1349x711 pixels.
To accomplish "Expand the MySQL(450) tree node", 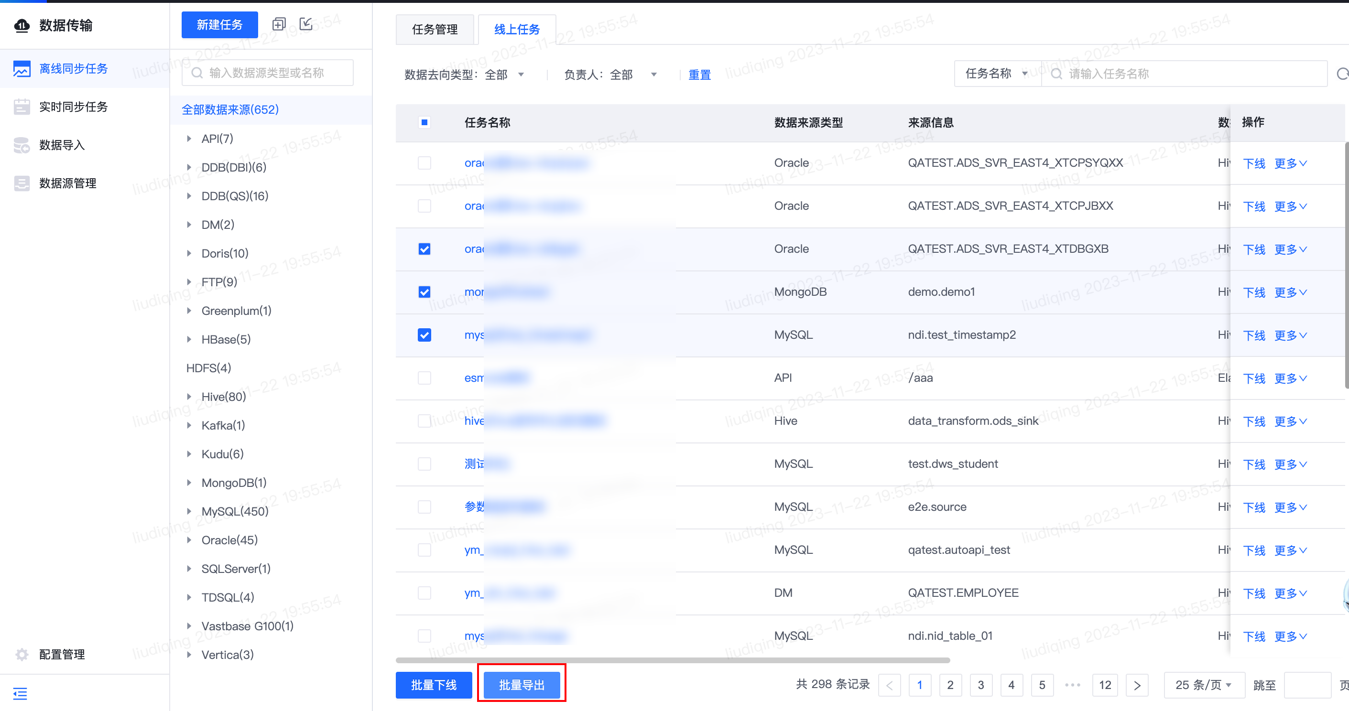I will point(189,512).
